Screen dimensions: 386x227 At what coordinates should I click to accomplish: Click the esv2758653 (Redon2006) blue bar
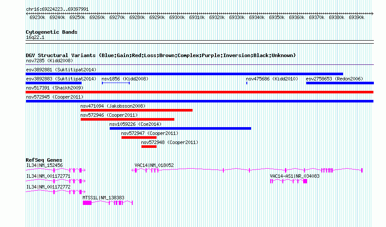340,83
